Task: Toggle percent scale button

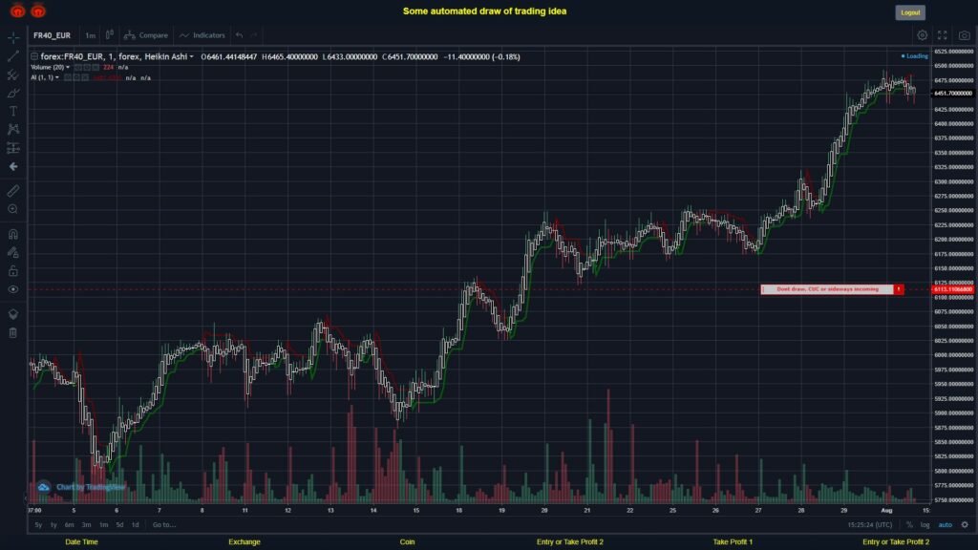Action: (x=909, y=525)
